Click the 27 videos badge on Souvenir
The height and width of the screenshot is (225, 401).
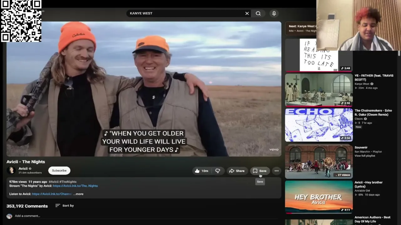pos(342,175)
